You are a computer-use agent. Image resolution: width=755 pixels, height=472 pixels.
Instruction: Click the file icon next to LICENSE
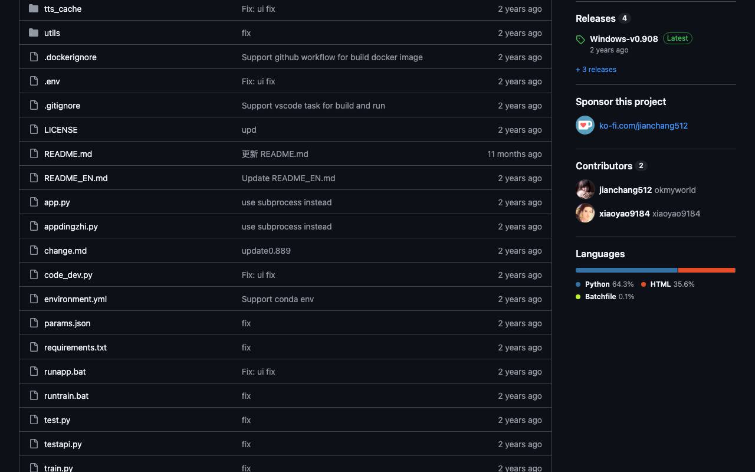point(34,130)
